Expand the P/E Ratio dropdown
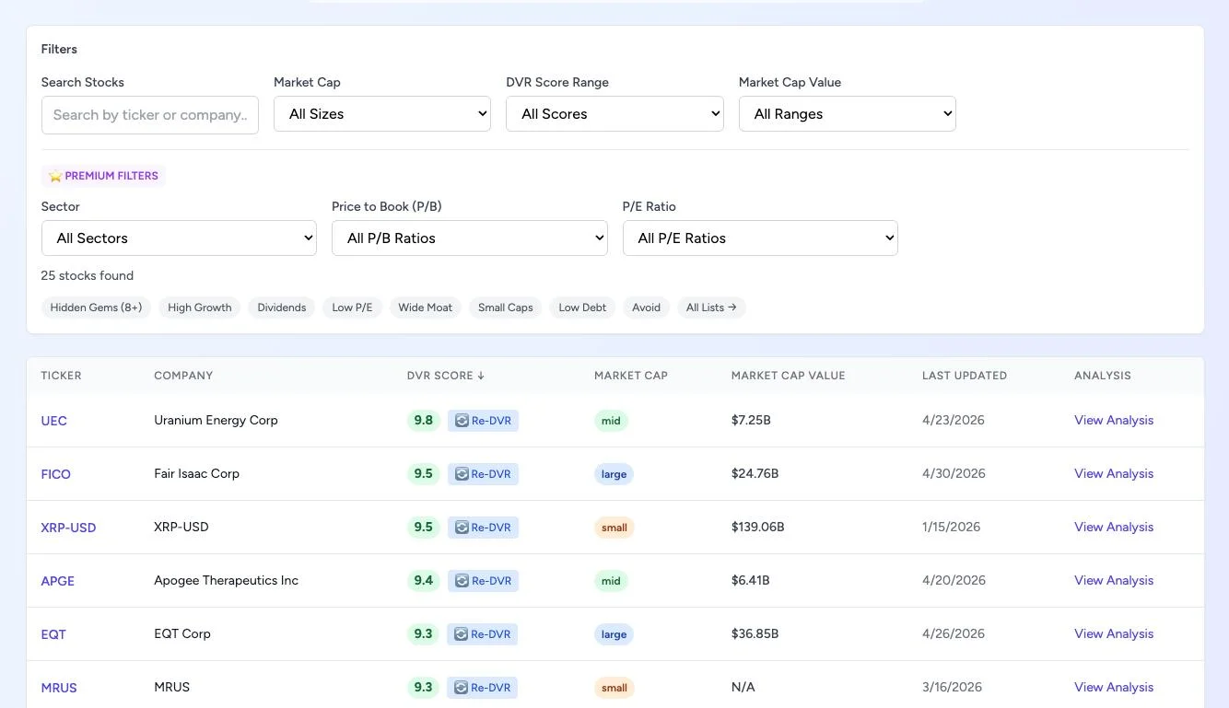Image resolution: width=1229 pixels, height=708 pixels. (760, 238)
